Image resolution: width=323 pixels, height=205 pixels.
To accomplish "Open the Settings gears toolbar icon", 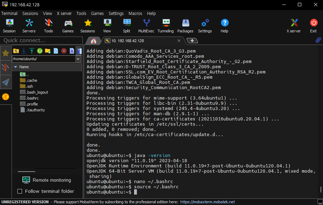I will point(205,26).
